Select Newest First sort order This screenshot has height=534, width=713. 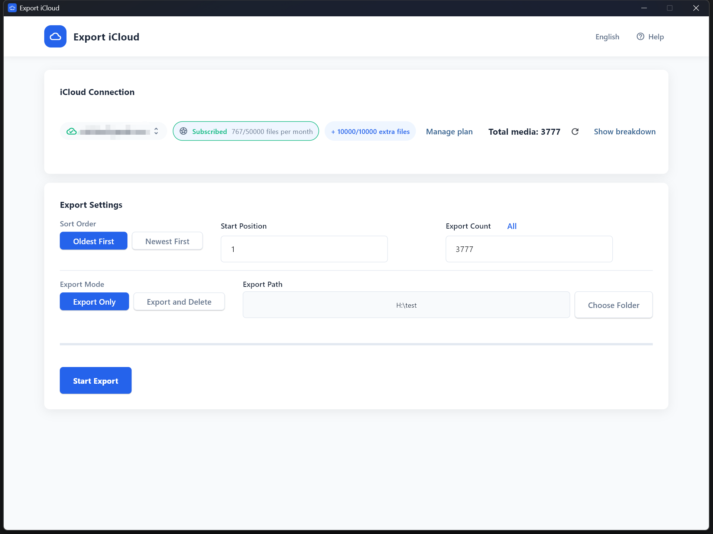tap(167, 241)
